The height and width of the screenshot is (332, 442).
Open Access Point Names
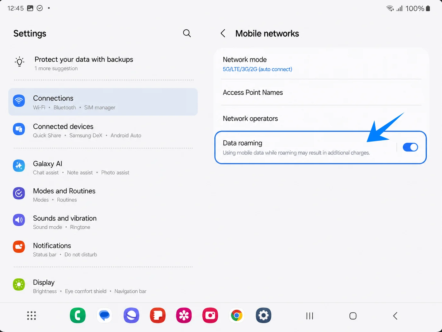pyautogui.click(x=321, y=92)
